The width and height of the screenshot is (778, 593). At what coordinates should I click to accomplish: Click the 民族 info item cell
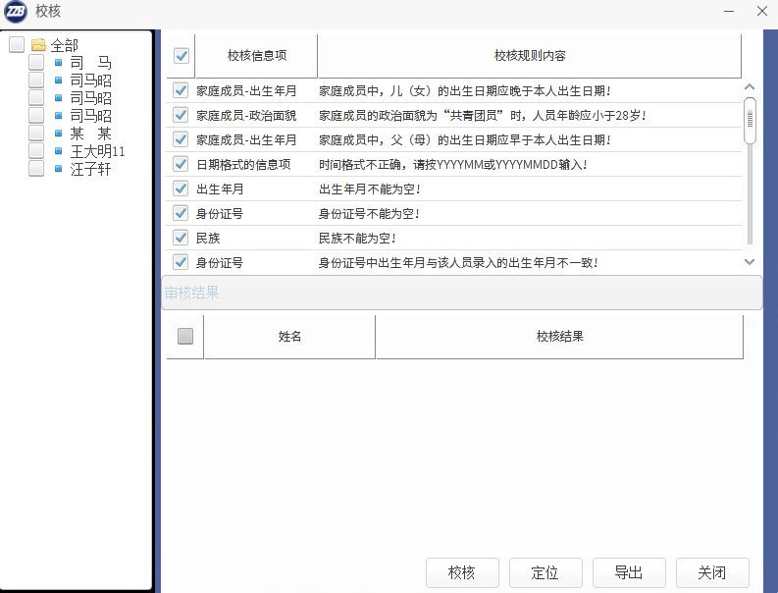[208, 238]
